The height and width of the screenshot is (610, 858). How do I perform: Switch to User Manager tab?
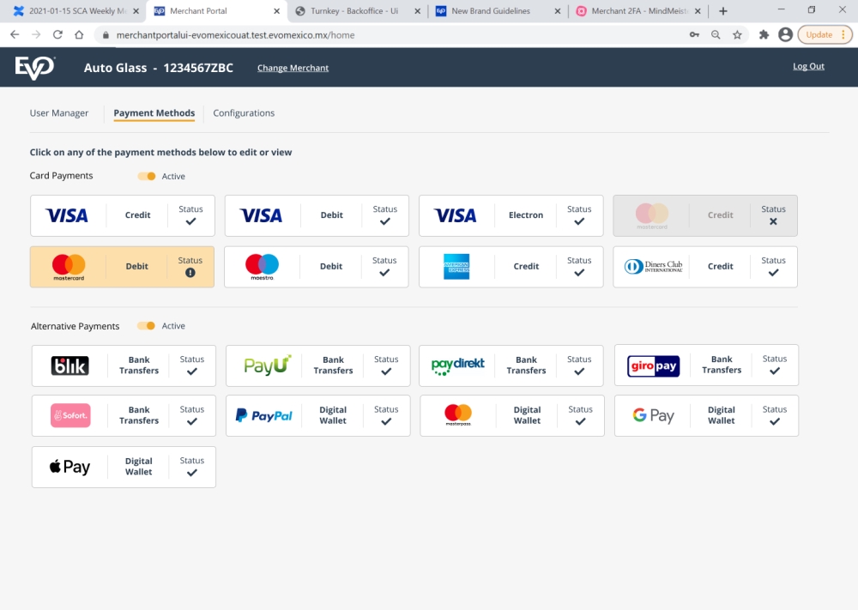coord(59,113)
